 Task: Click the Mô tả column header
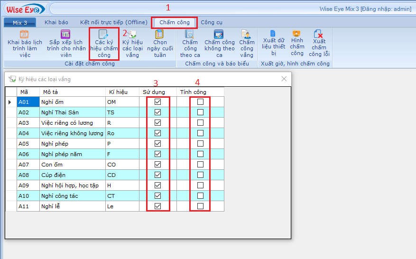click(x=73, y=92)
